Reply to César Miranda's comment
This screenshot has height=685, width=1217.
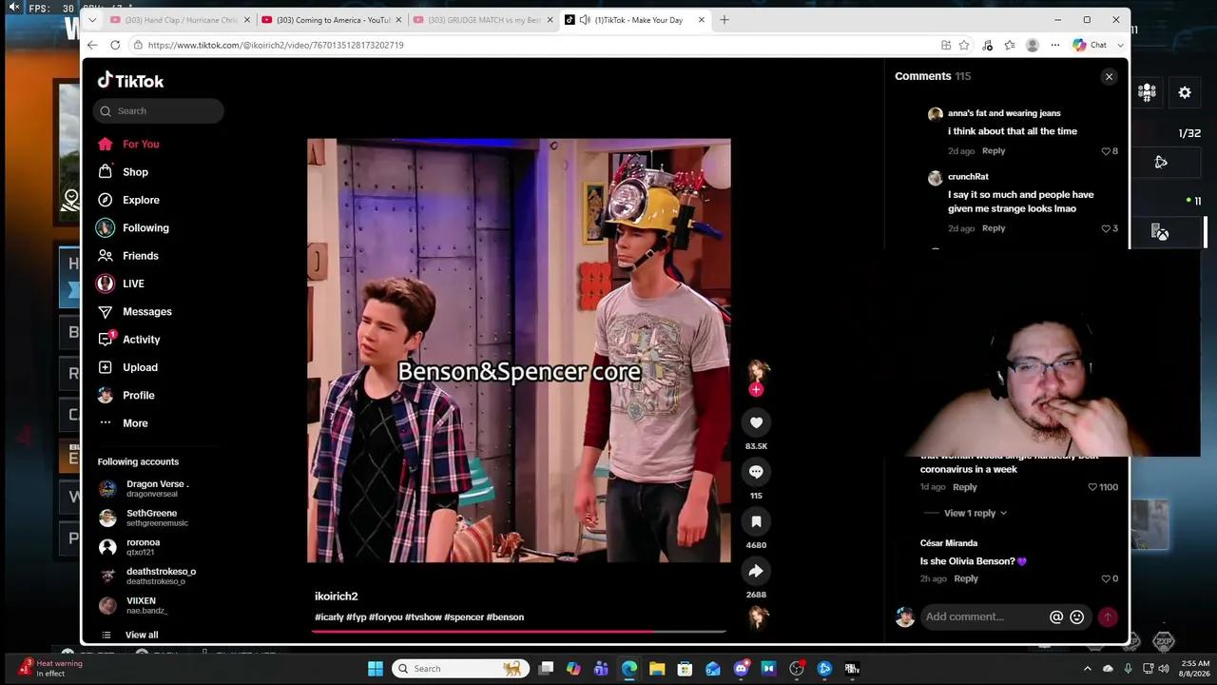(x=966, y=578)
